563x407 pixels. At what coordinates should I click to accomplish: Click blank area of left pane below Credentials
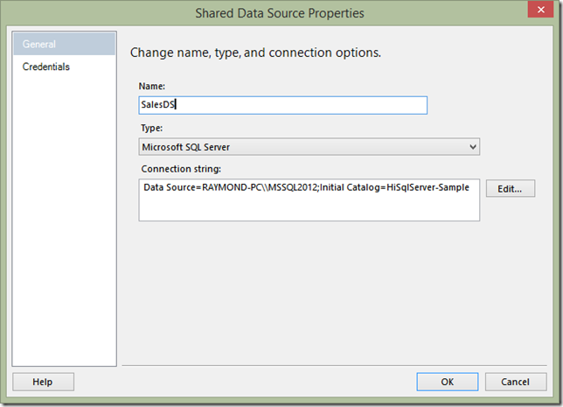tap(65, 215)
